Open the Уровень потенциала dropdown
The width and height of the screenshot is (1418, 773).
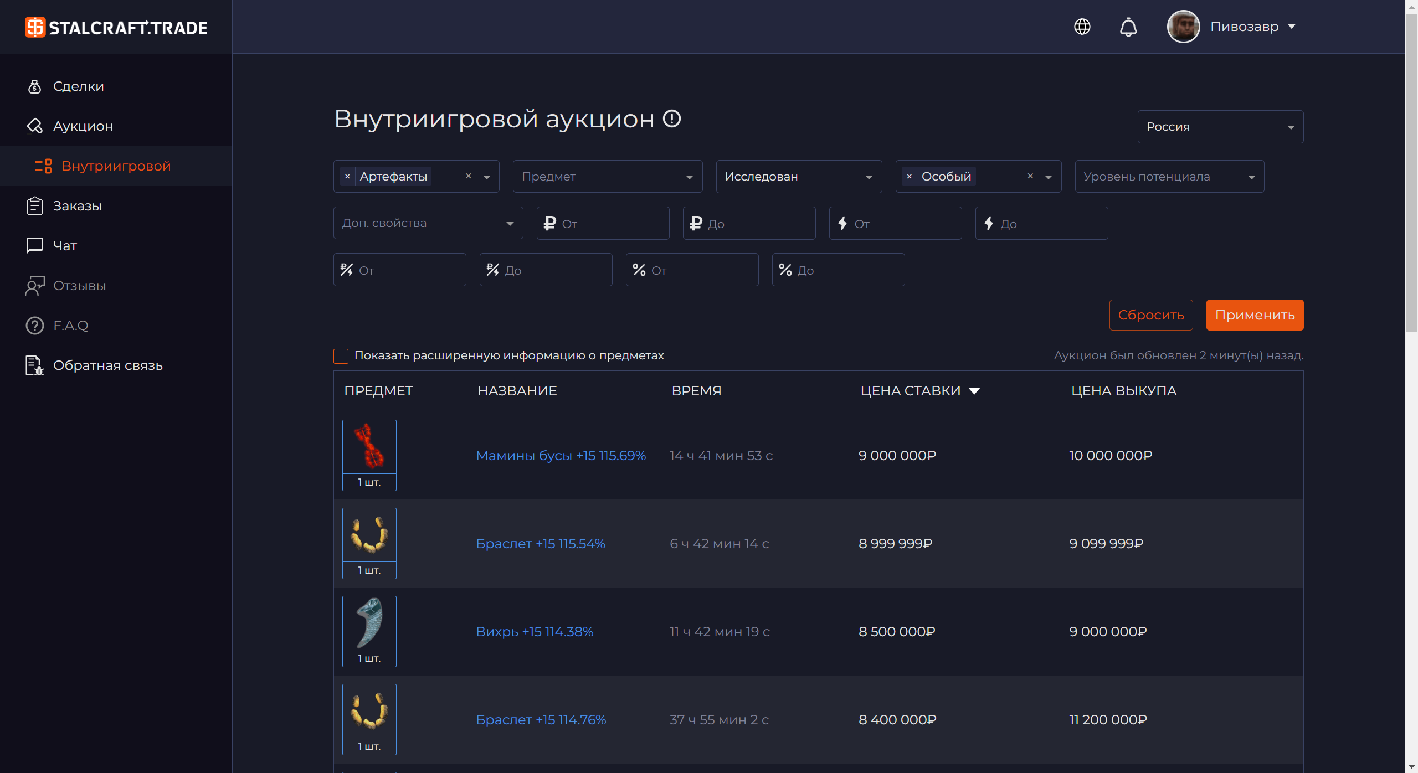1169,177
